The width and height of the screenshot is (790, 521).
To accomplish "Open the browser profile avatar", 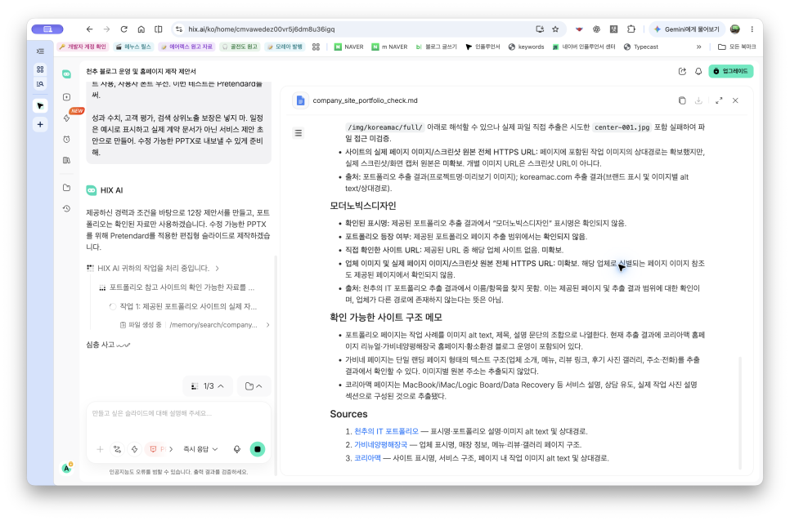I will coord(735,29).
